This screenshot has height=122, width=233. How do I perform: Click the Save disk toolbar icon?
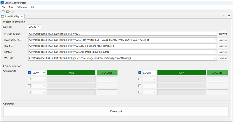click(x=12, y=12)
